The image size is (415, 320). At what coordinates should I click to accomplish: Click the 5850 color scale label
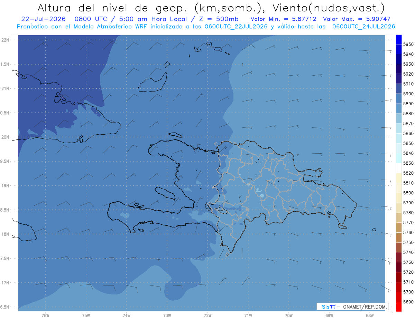[x=408, y=143]
